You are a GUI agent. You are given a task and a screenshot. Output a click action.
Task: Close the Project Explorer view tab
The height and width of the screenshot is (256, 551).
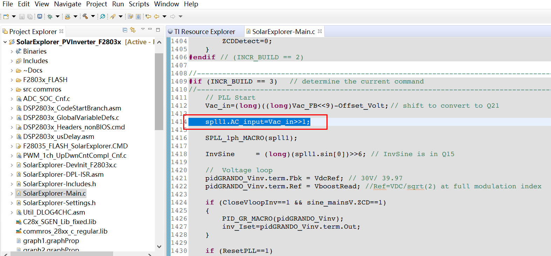point(61,31)
